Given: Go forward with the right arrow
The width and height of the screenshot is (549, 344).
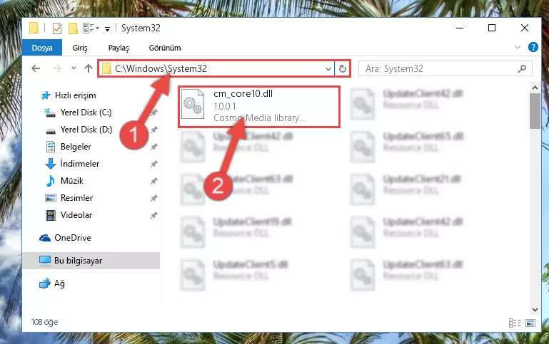Looking at the screenshot, I should tap(56, 68).
